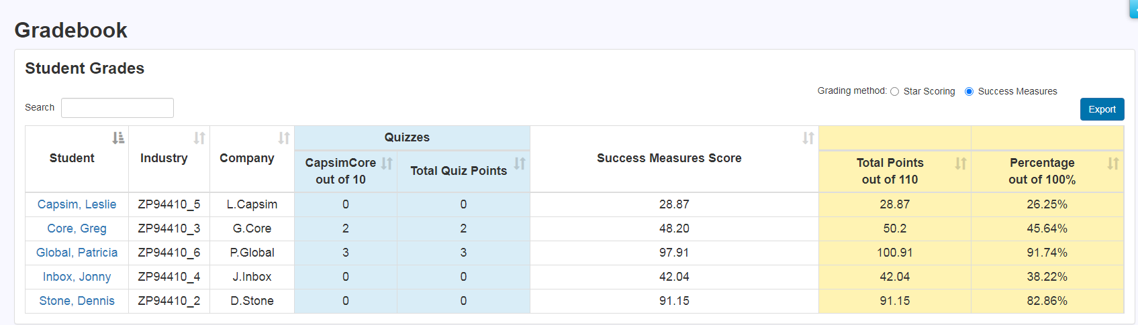Click into the Search input field
This screenshot has width=1138, height=325.
coord(117,108)
